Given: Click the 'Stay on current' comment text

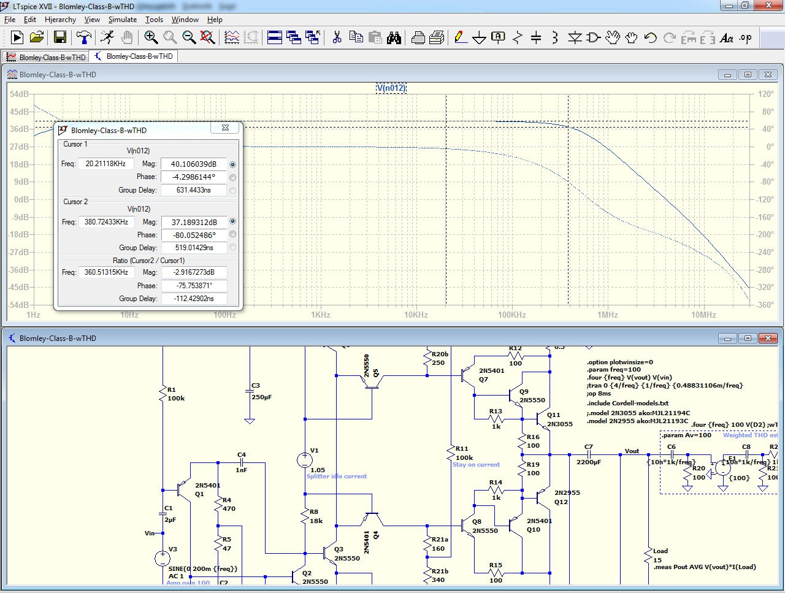Looking at the screenshot, I should coord(476,465).
